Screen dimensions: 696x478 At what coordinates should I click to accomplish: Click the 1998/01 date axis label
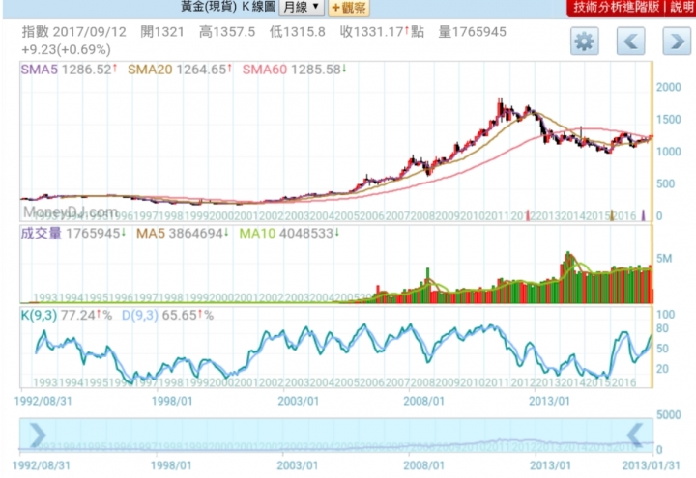(172, 401)
